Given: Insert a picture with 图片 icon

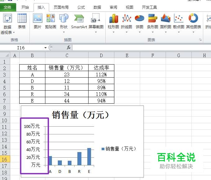Looking at the screenshot, I should tap(38, 18).
